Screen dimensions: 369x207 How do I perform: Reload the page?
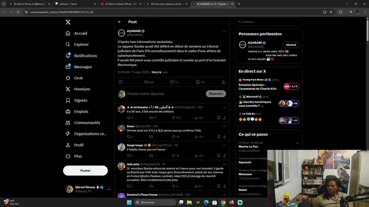18,12
